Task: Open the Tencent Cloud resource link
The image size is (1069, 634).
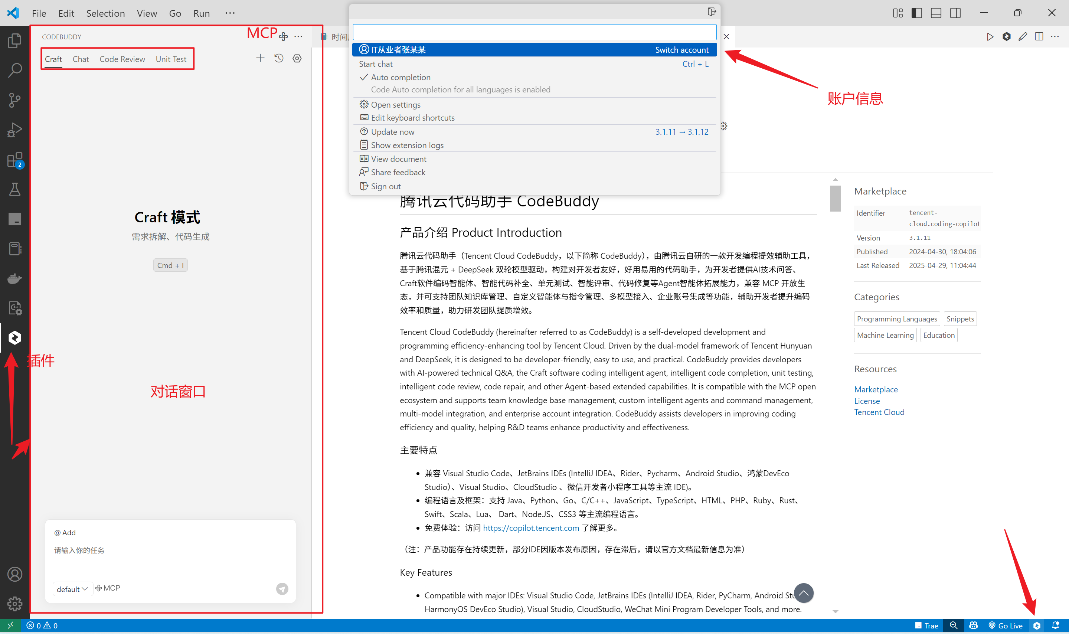Action: (879, 412)
